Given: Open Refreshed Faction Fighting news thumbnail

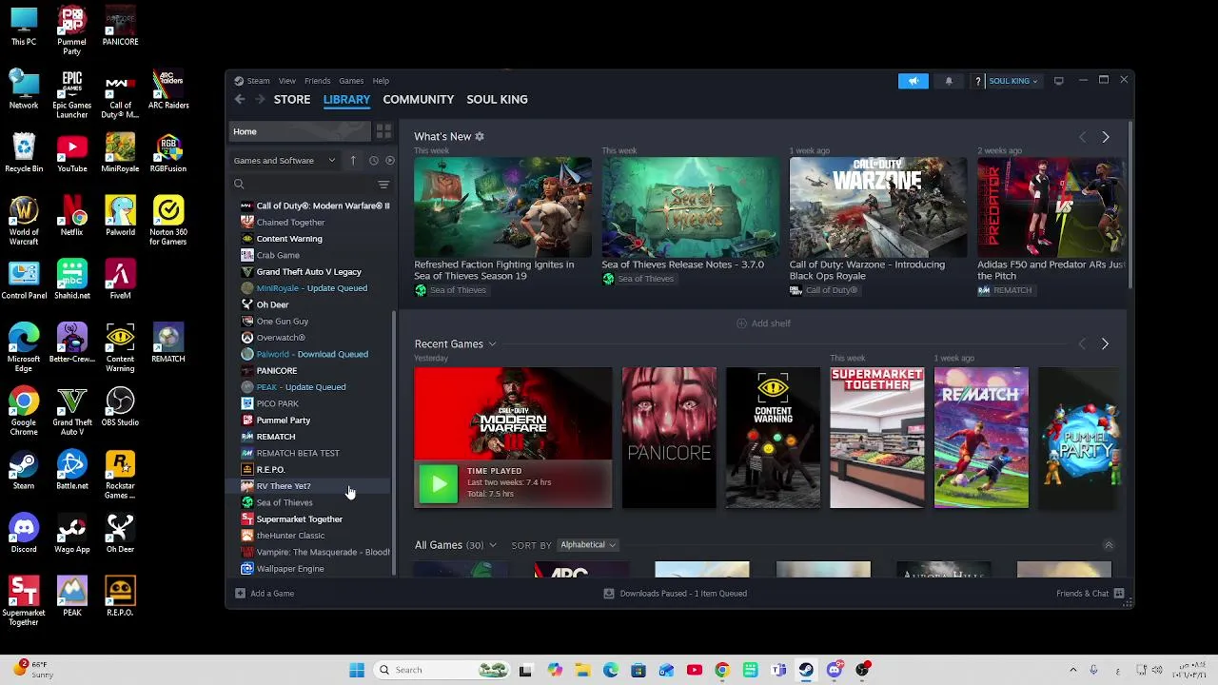Looking at the screenshot, I should click(502, 206).
